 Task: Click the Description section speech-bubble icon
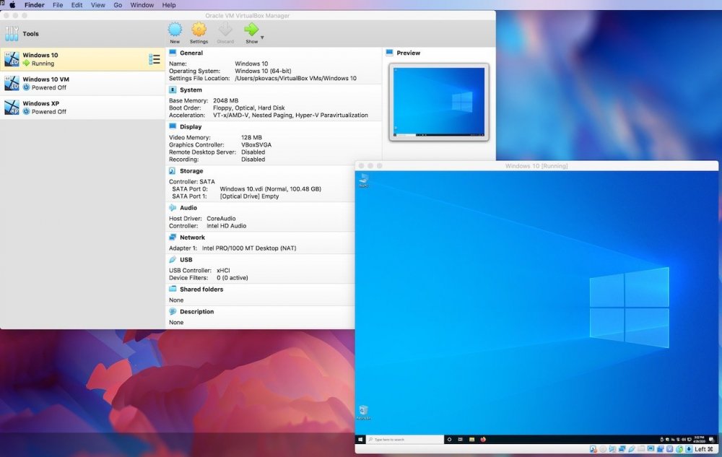[x=173, y=312]
